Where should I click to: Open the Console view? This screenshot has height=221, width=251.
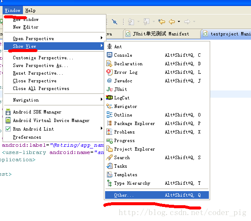click(x=157, y=55)
